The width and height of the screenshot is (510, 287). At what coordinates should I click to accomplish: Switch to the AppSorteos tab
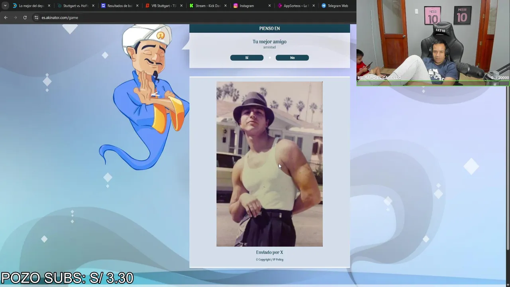tap(296, 6)
